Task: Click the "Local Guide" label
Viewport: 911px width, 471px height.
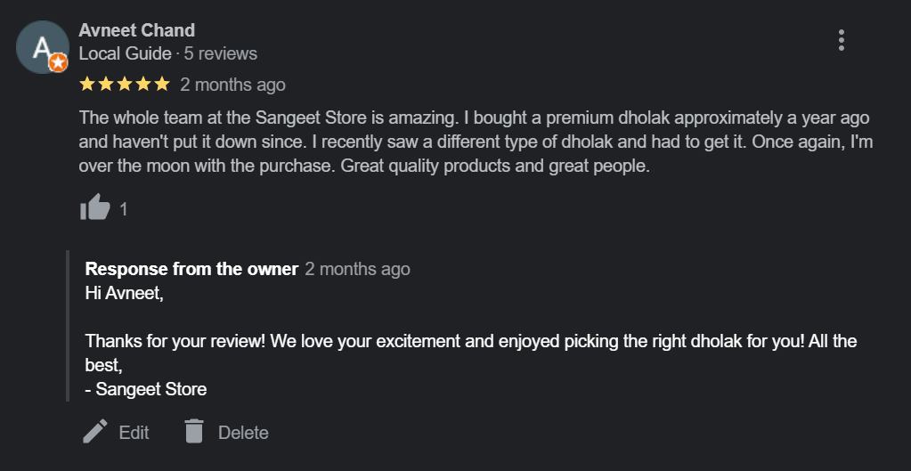Action: (x=125, y=53)
